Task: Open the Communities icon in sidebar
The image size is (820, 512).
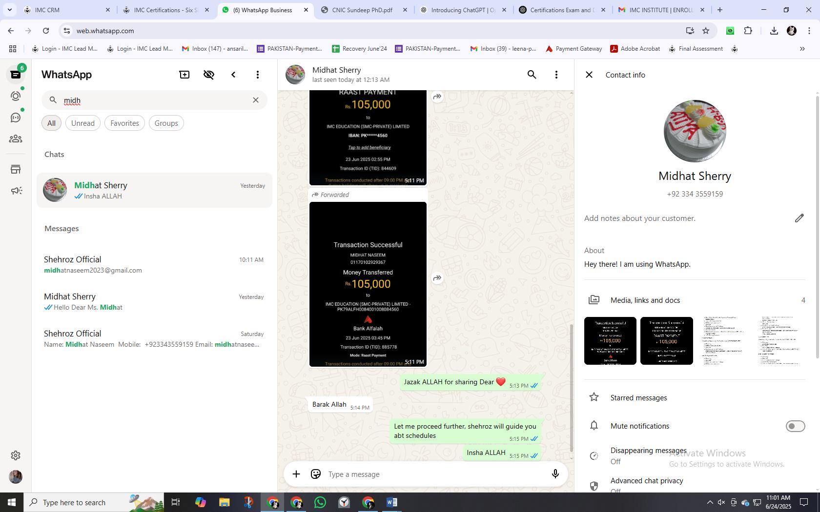Action: point(16,139)
